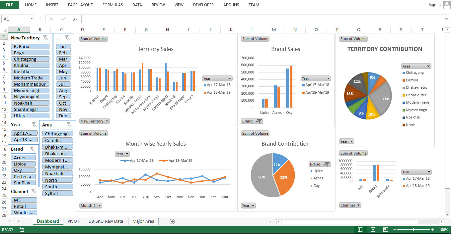Expand New Territory field button on chart
Screen dimensions: 451x234
tap(95, 121)
